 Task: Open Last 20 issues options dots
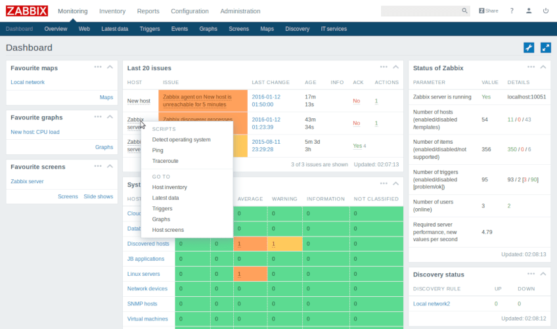[x=384, y=67]
